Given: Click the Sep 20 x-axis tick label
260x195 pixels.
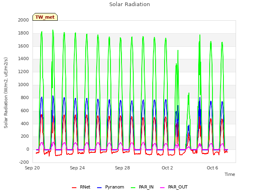Looking at the screenshot, I should 32,168.
